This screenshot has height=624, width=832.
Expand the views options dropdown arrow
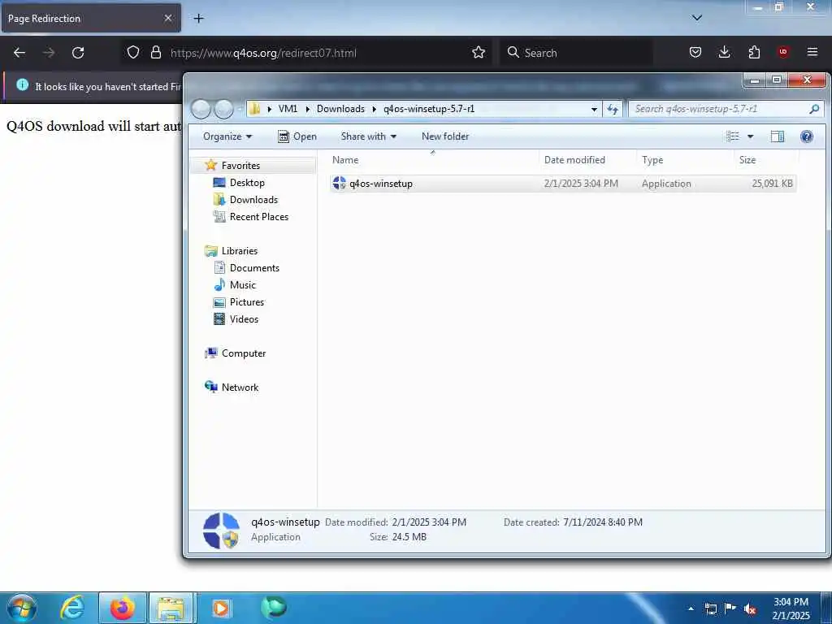(x=750, y=136)
